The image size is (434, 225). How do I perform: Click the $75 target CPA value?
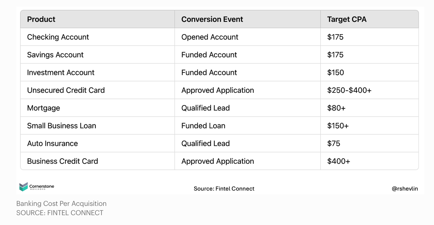pyautogui.click(x=333, y=143)
